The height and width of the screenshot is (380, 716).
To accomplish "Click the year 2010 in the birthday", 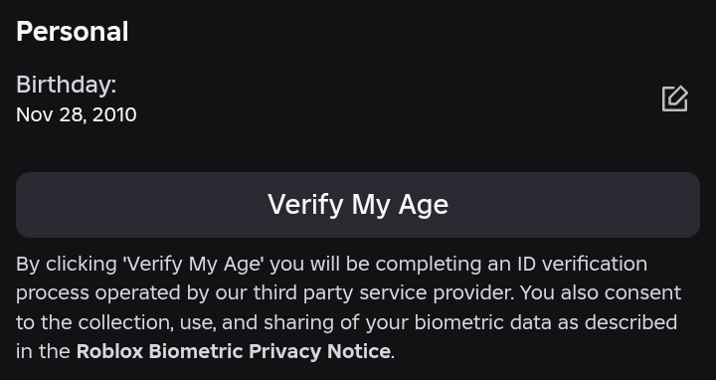I will coord(114,114).
